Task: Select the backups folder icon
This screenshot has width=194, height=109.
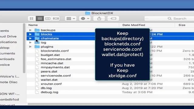Action: (x=37, y=30)
